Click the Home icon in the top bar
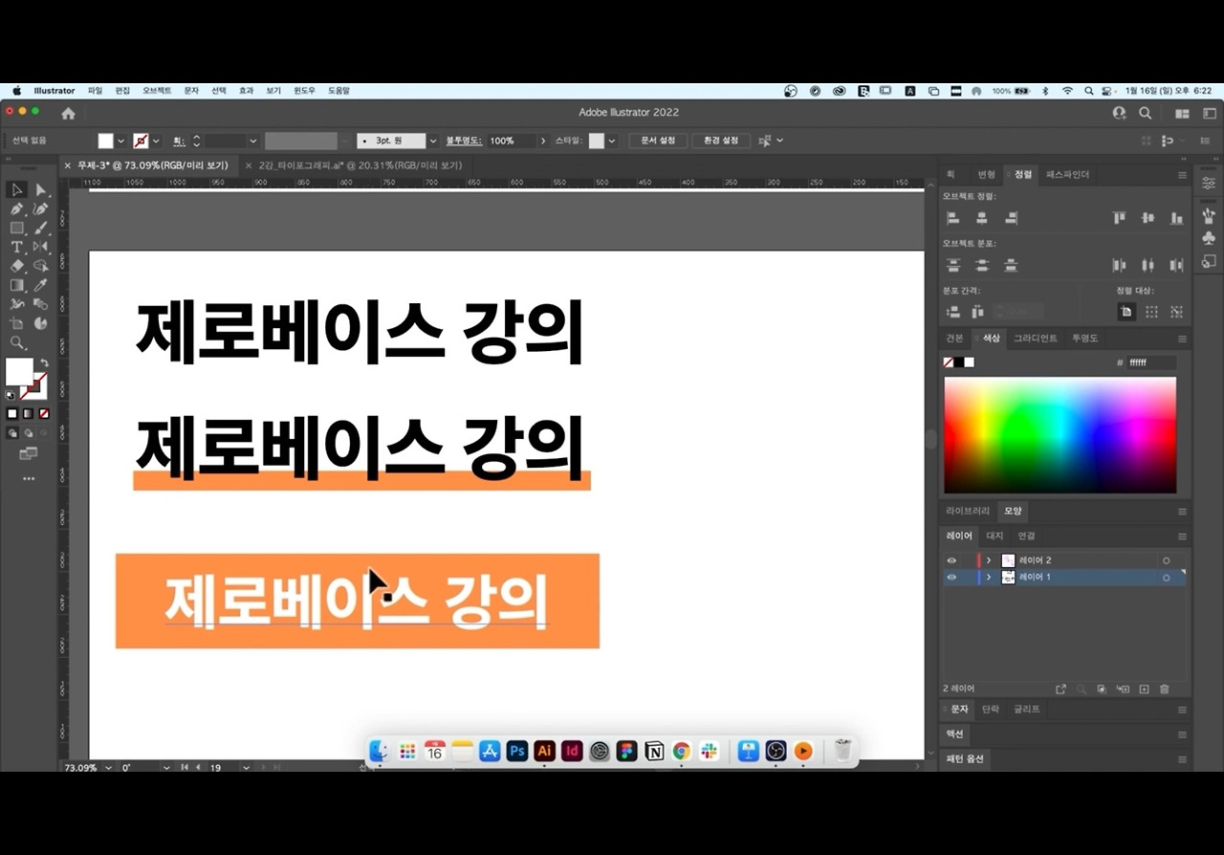This screenshot has height=855, width=1224. (x=68, y=113)
